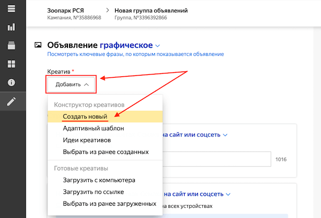Go to the Зоопарк РСЯ campaign breadcrumb
This screenshot has width=321, height=218.
(x=65, y=10)
